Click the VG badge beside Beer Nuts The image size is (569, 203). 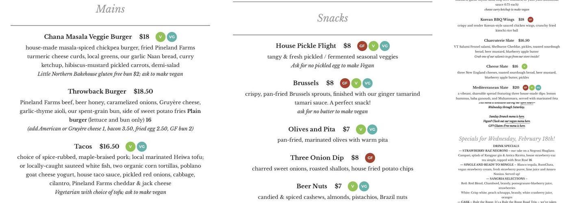tap(364, 186)
